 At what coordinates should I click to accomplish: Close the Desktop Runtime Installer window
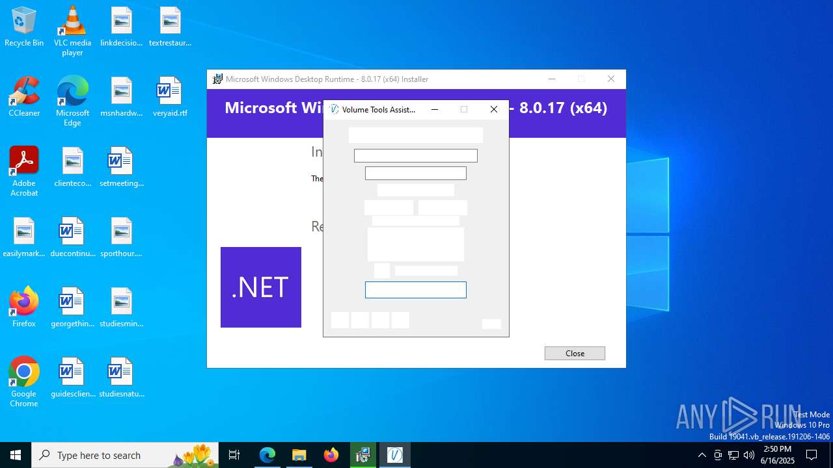click(x=610, y=79)
